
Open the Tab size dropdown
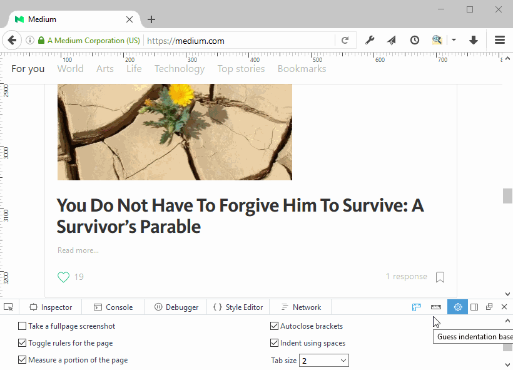[x=324, y=361]
